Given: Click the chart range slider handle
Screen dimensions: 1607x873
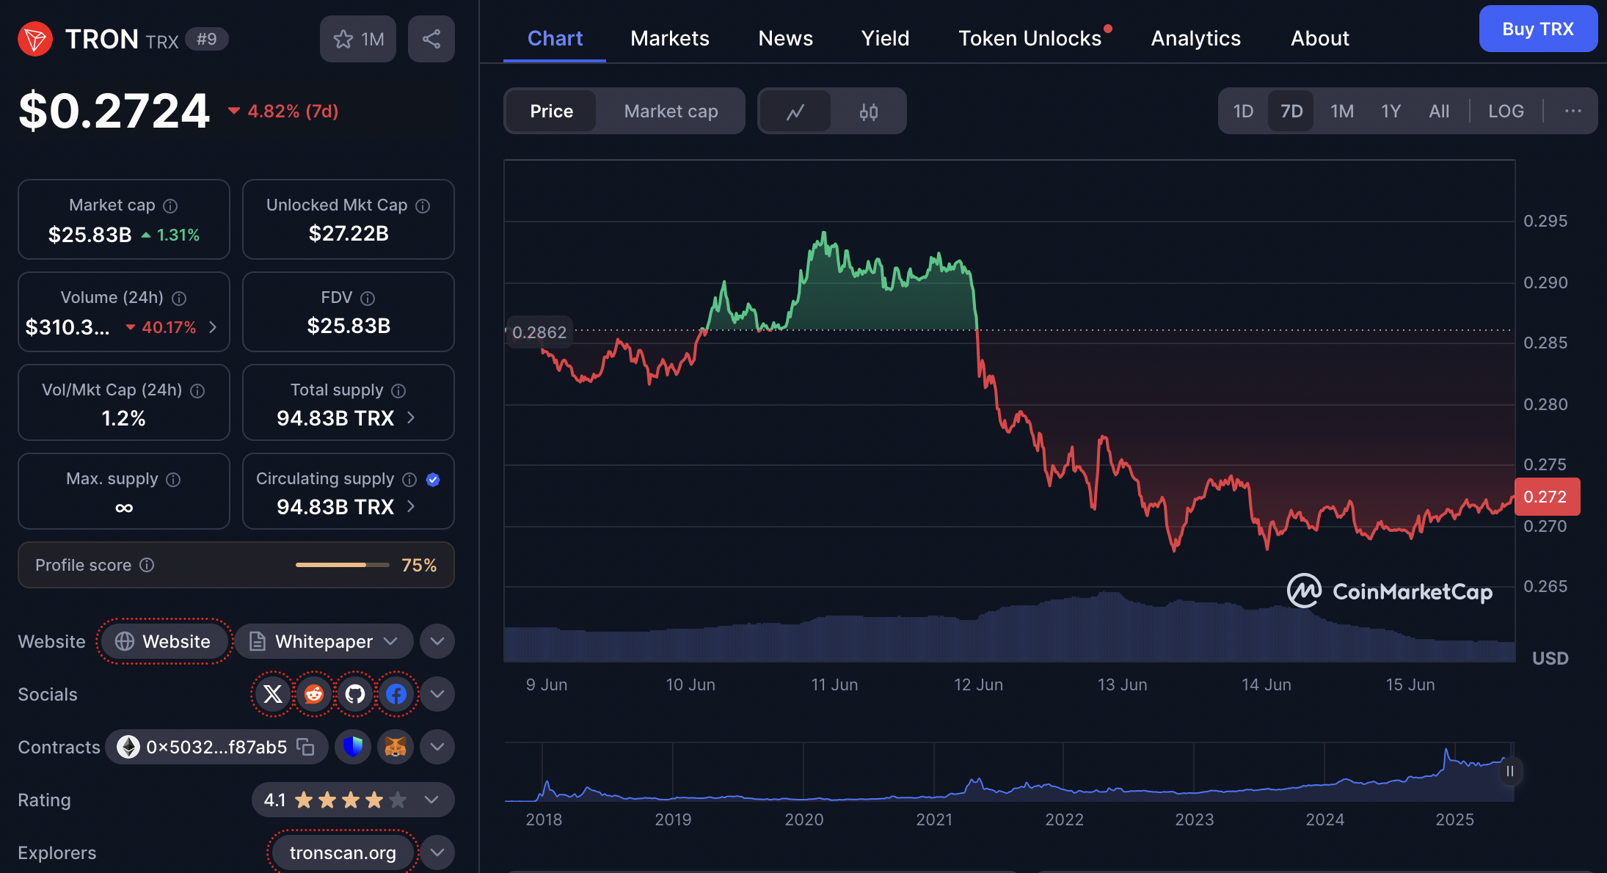Looking at the screenshot, I should (x=1509, y=771).
